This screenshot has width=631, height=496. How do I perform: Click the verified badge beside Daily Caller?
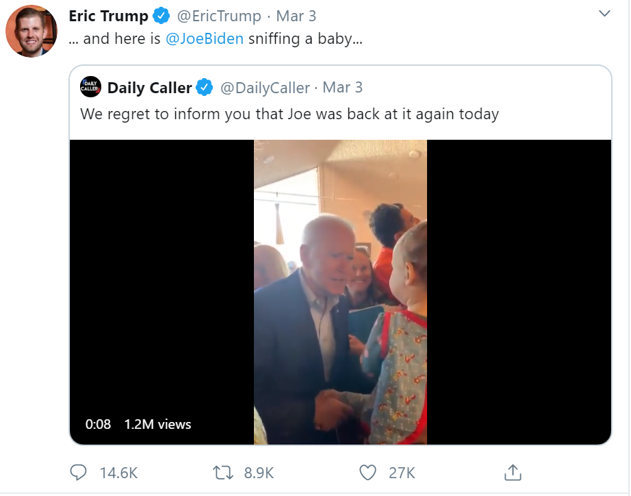point(204,88)
